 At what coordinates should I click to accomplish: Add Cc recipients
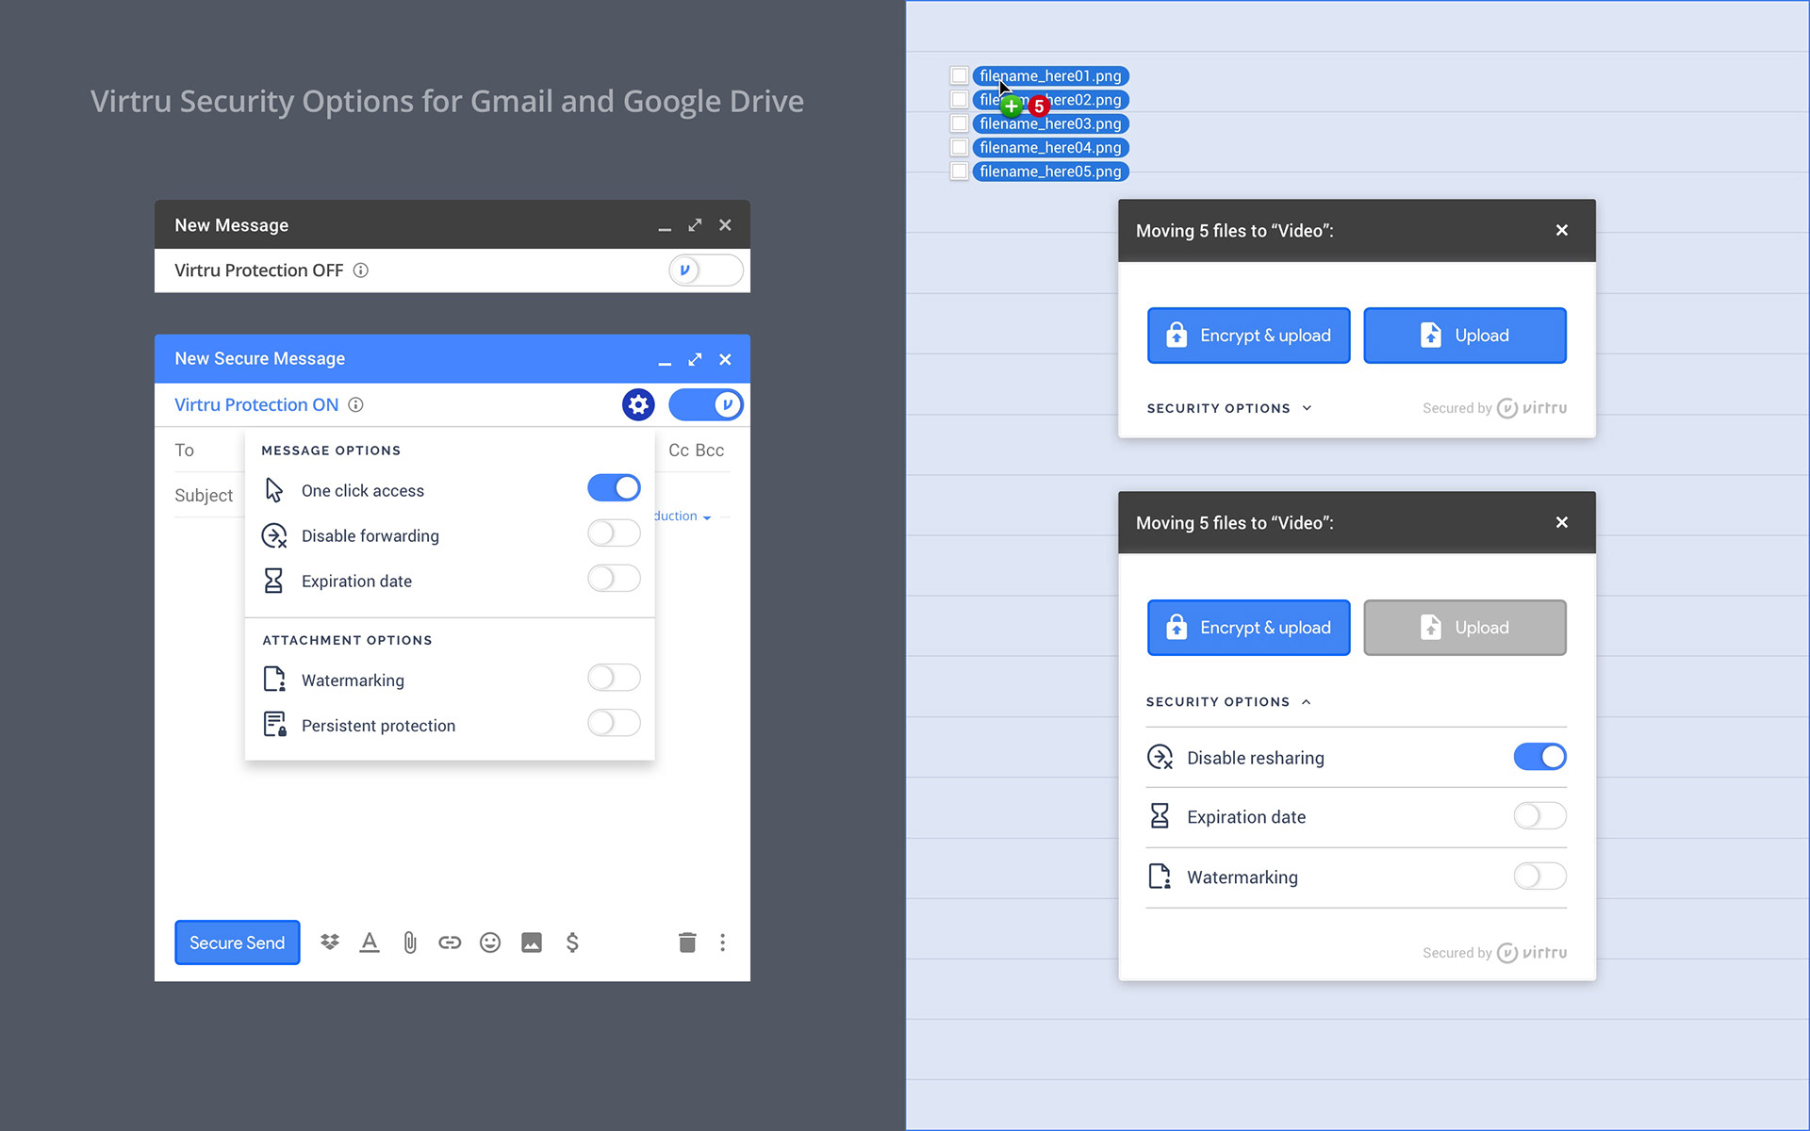(679, 451)
